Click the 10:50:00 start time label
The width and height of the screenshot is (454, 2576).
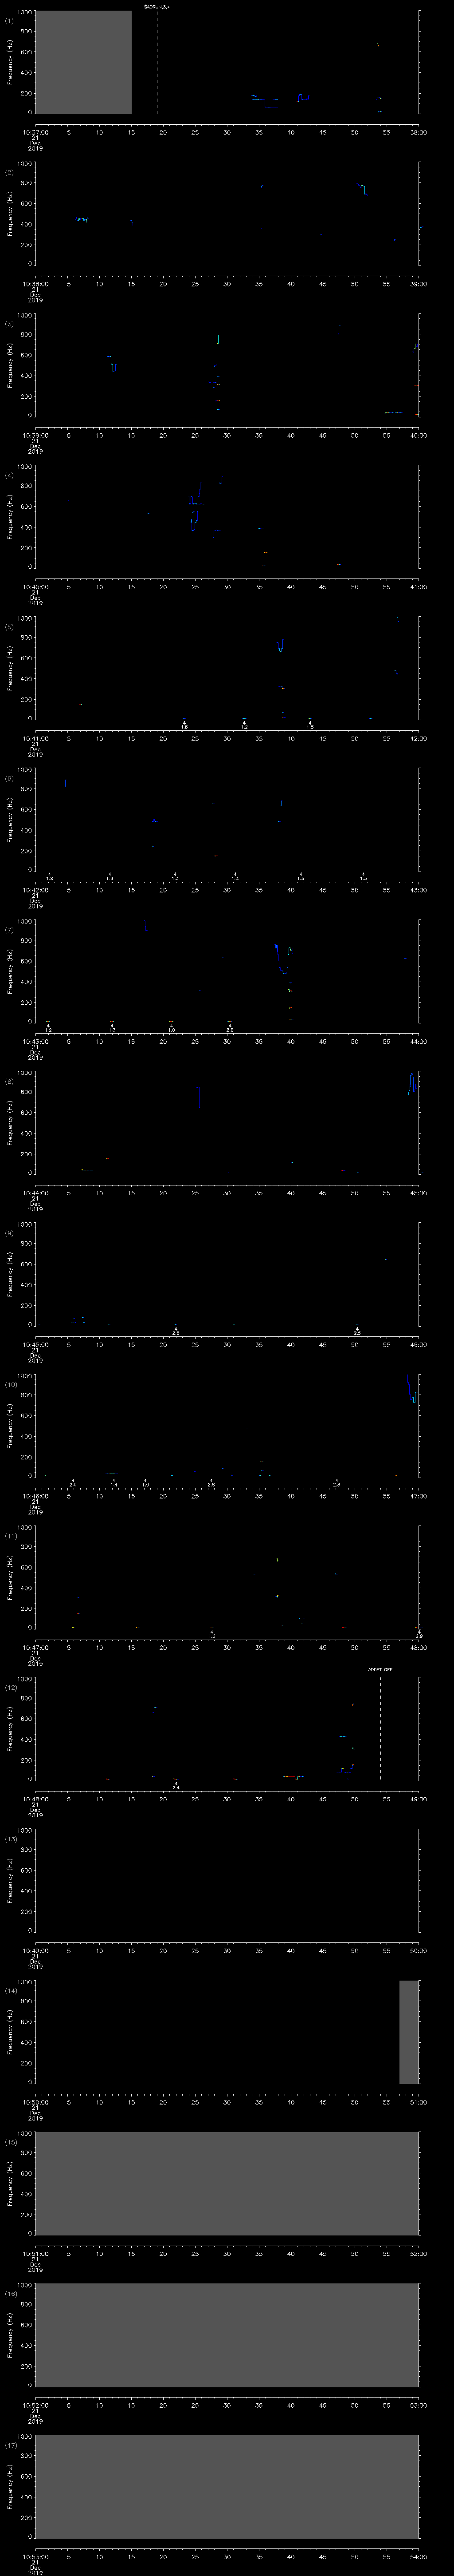[35, 2102]
